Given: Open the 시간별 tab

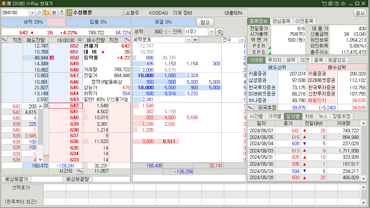Looking at the screenshot, I should 256,116.
